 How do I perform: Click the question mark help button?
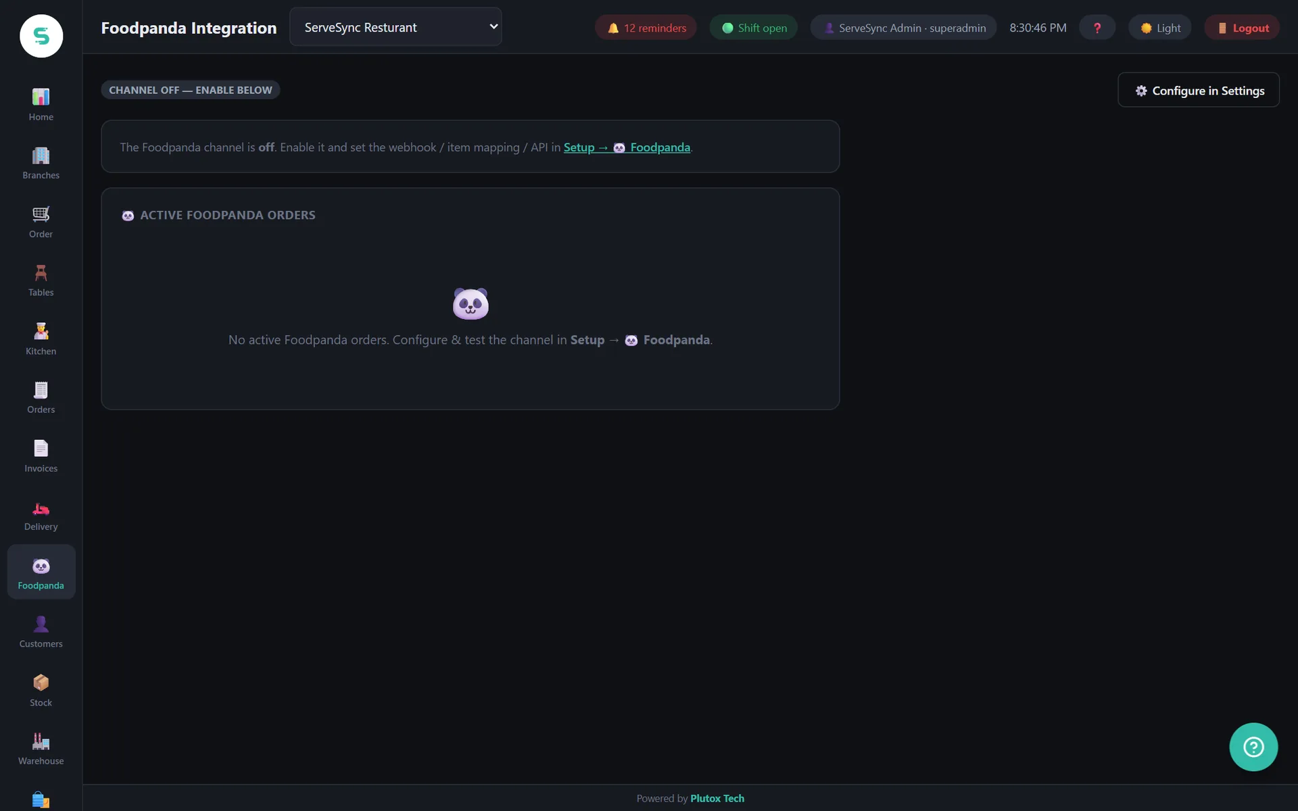(1097, 28)
